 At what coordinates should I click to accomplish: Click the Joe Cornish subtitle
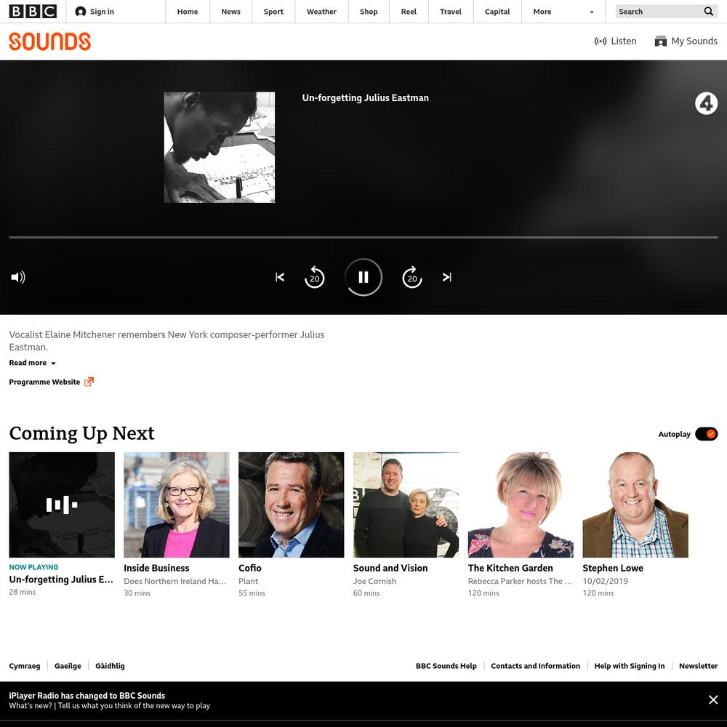pyautogui.click(x=374, y=581)
